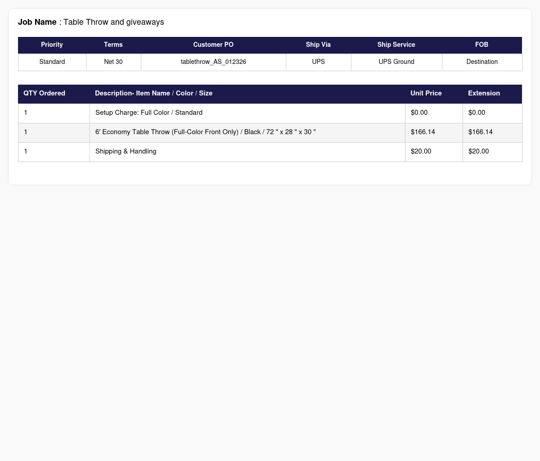Click the FOB column header
540x461 pixels.
click(x=482, y=45)
